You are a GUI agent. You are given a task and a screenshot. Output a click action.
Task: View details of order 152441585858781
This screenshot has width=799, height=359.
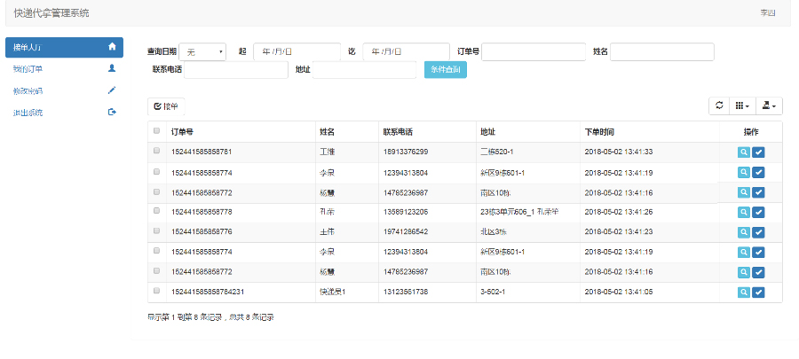[743, 152]
